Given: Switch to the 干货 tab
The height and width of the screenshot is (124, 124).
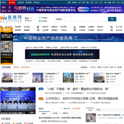Looking at the screenshot, I should pyautogui.click(x=90, y=110).
